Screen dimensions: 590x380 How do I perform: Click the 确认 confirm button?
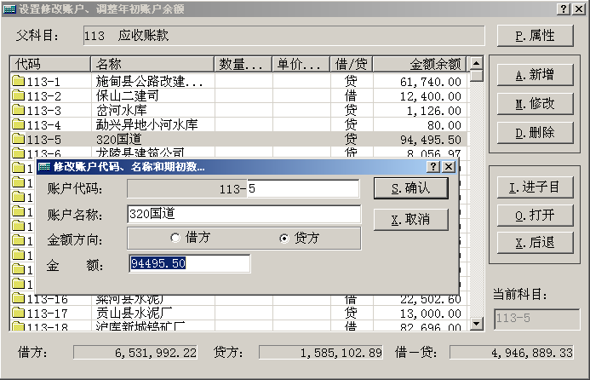click(410, 188)
